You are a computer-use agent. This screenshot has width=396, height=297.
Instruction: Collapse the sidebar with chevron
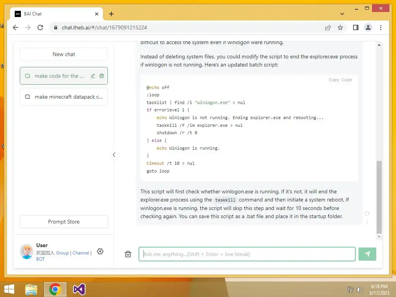click(114, 155)
